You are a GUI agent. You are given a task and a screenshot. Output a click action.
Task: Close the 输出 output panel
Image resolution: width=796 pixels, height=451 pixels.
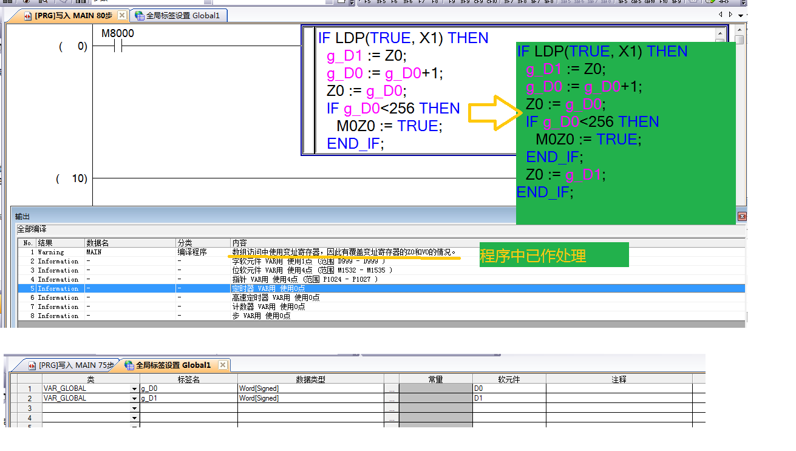point(742,217)
